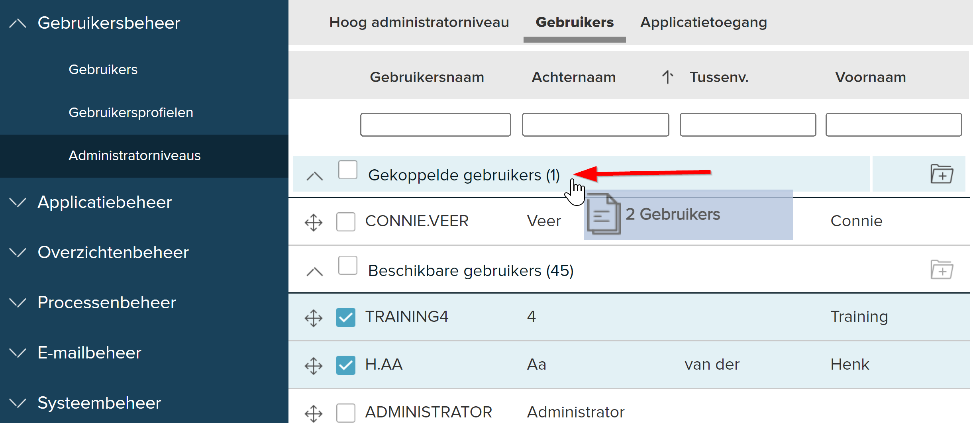Click the Achternaam filter field
The height and width of the screenshot is (423, 973).
[595, 125]
